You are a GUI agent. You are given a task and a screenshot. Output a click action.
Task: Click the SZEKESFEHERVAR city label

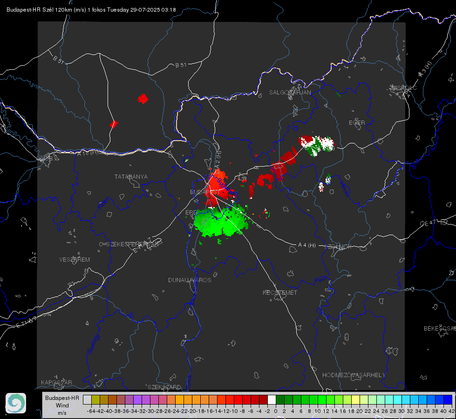[132, 244]
